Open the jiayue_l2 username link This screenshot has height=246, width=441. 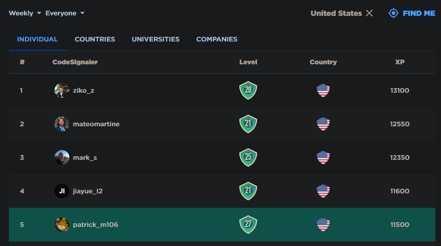tap(88, 191)
